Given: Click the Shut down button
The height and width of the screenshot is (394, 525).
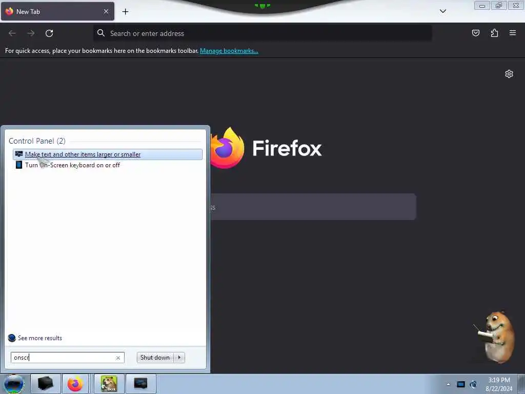Looking at the screenshot, I should pos(155,358).
